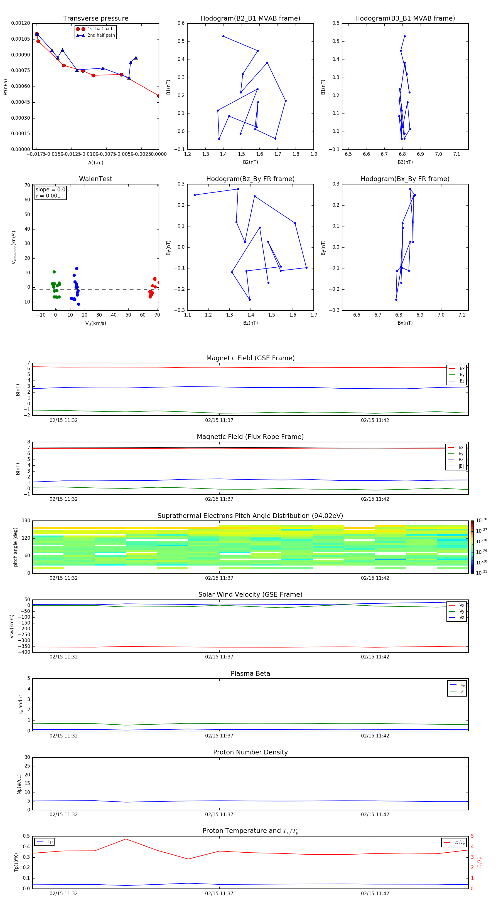Image resolution: width=501 pixels, height=918 pixels.
Task: Click the "β_p and β" y-axis label
Action: click(21, 705)
